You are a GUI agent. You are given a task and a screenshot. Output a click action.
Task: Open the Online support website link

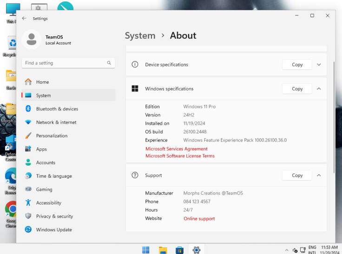[x=199, y=219]
